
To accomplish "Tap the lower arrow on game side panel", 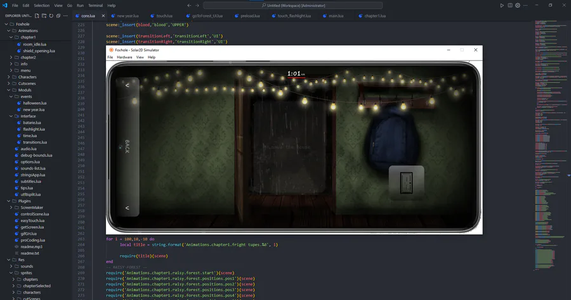I will (127, 208).
